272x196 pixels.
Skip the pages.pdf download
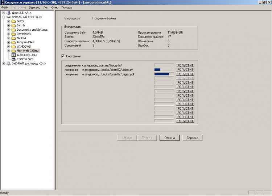pyautogui.click(x=185, y=74)
